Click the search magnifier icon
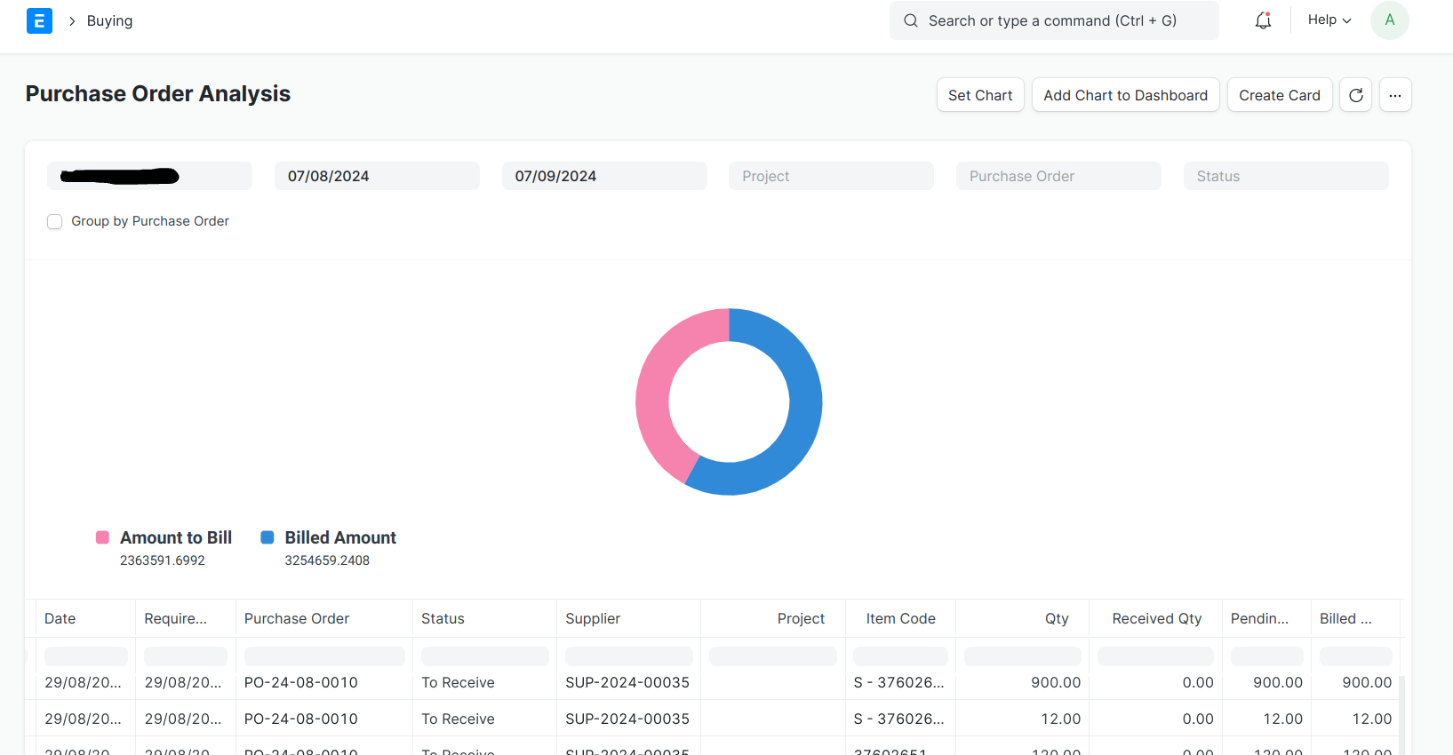The image size is (1453, 755). coord(911,20)
